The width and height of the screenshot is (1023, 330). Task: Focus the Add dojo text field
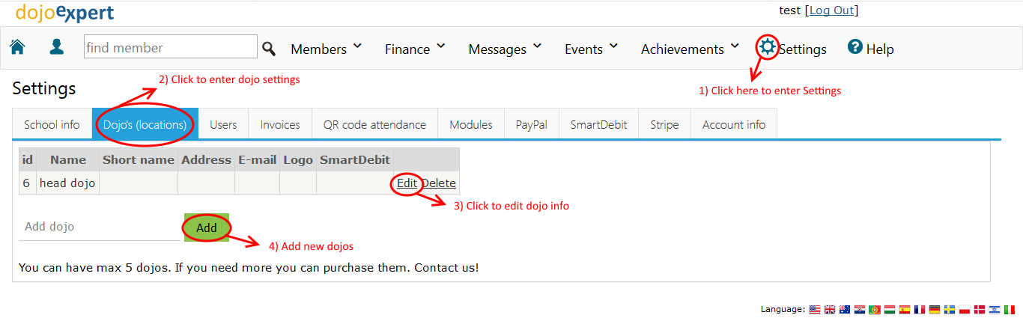[x=99, y=227]
